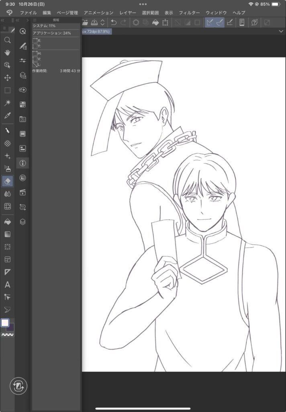This screenshot has width=286, height=412.
Task: Collapse the tool palette double chevron
Action: (x=2, y=20)
